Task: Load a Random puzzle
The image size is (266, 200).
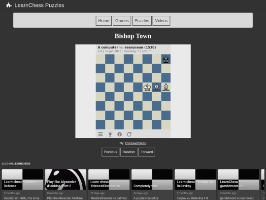Action: tap(129, 152)
